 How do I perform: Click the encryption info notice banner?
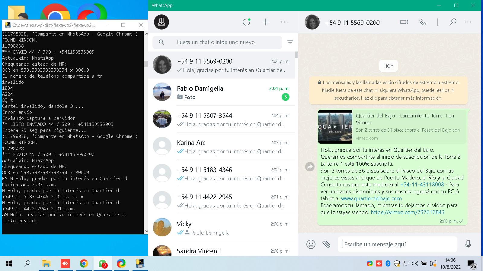[388, 90]
